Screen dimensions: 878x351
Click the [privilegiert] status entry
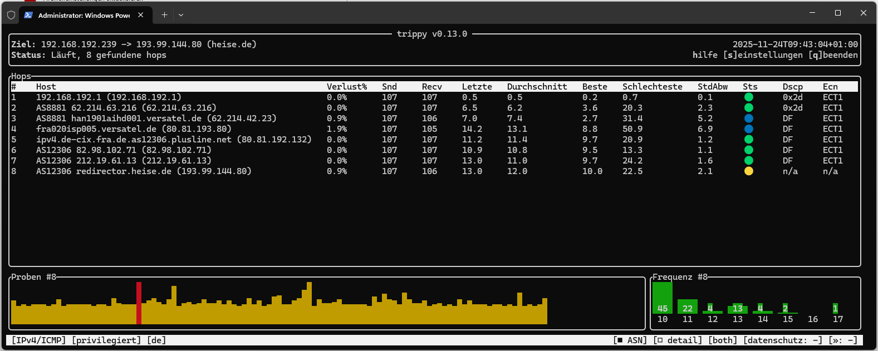(106, 340)
